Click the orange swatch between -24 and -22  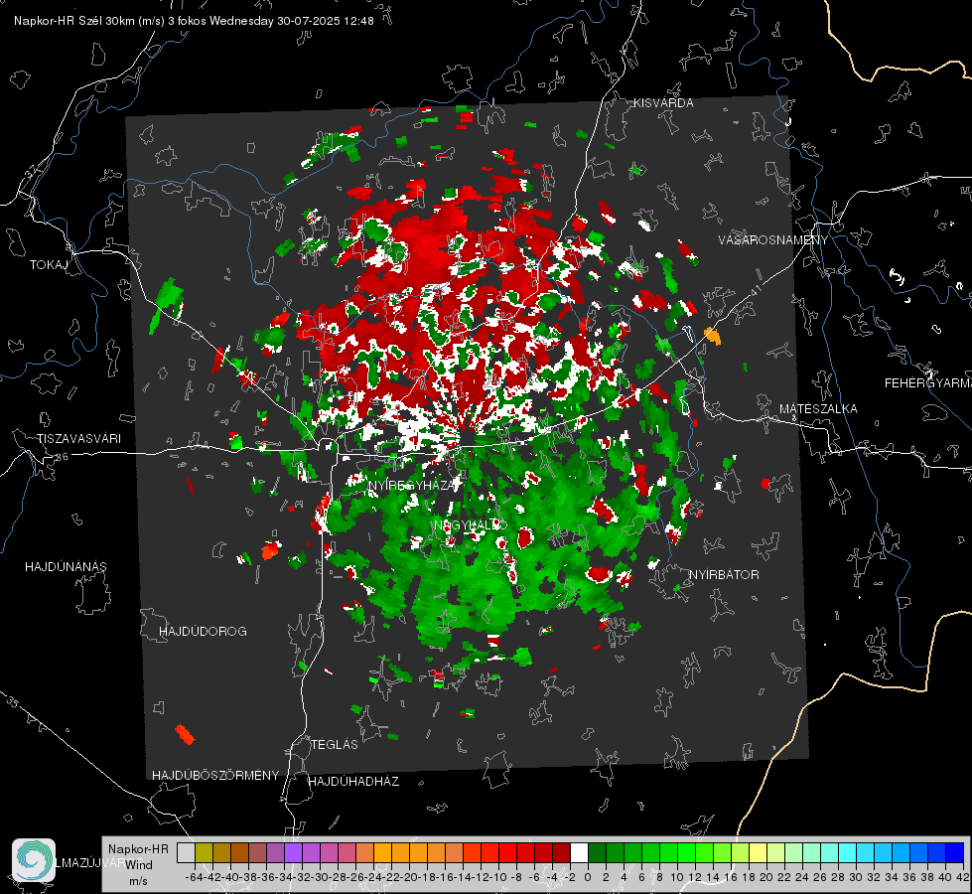[x=382, y=852]
